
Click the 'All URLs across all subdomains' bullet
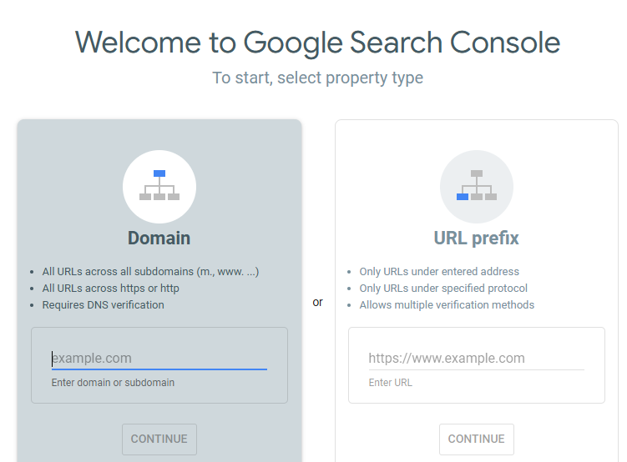150,272
